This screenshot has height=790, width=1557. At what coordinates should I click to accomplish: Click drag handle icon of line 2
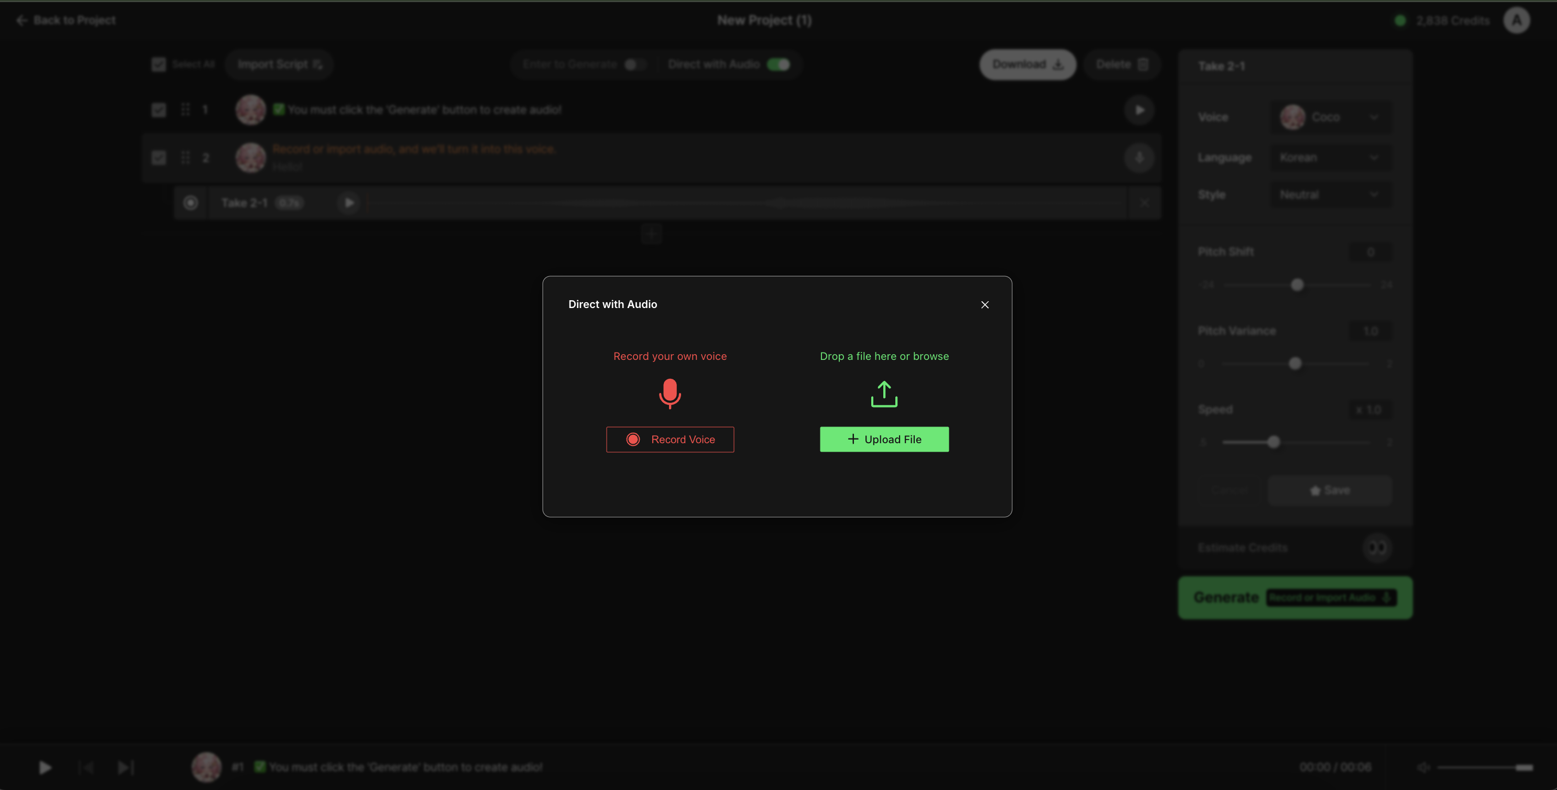pos(185,157)
